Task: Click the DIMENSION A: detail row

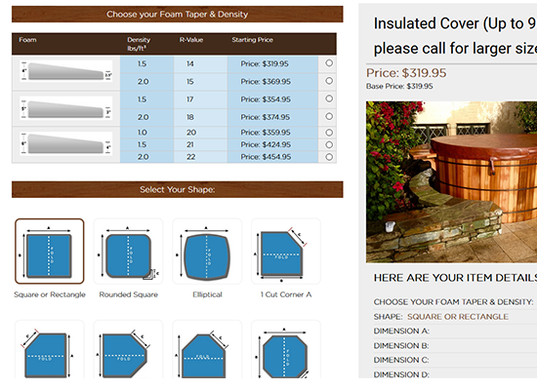Action: [x=455, y=331]
